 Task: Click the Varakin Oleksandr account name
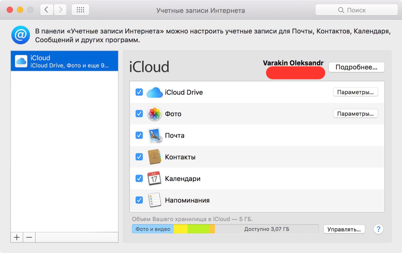pyautogui.click(x=293, y=63)
